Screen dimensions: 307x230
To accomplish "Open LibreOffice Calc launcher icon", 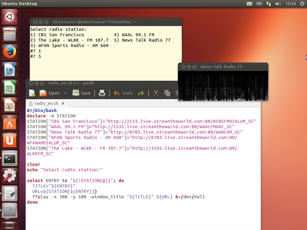I will [9, 87].
